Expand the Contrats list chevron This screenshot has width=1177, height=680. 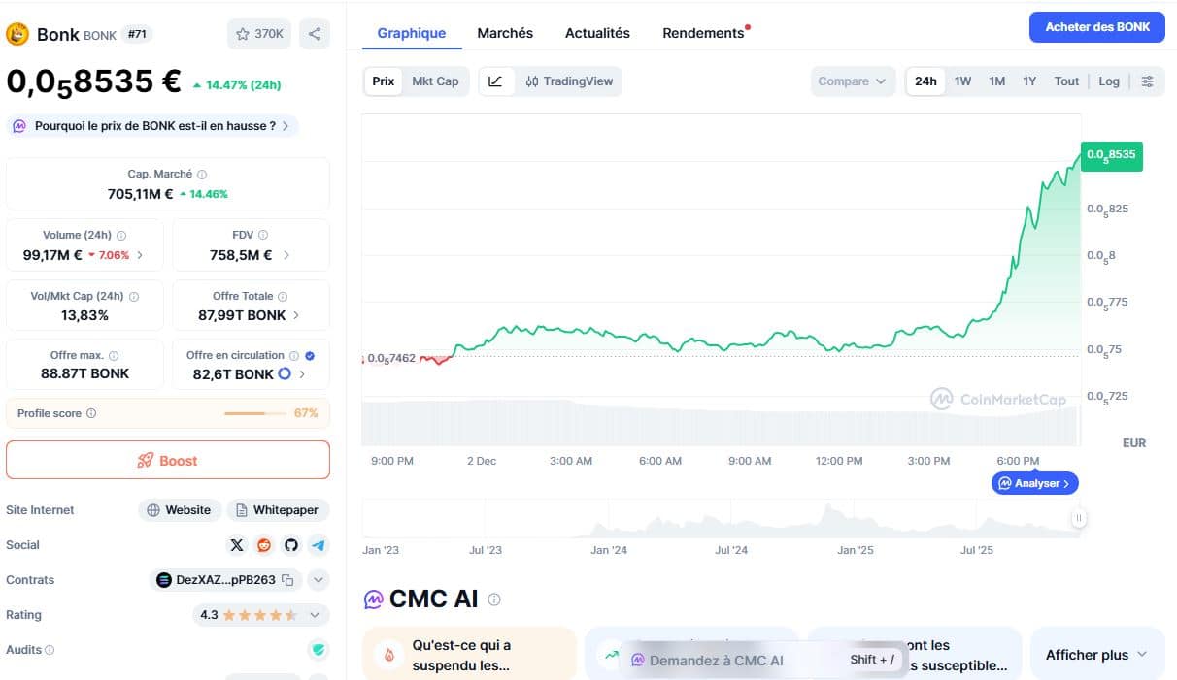(318, 579)
